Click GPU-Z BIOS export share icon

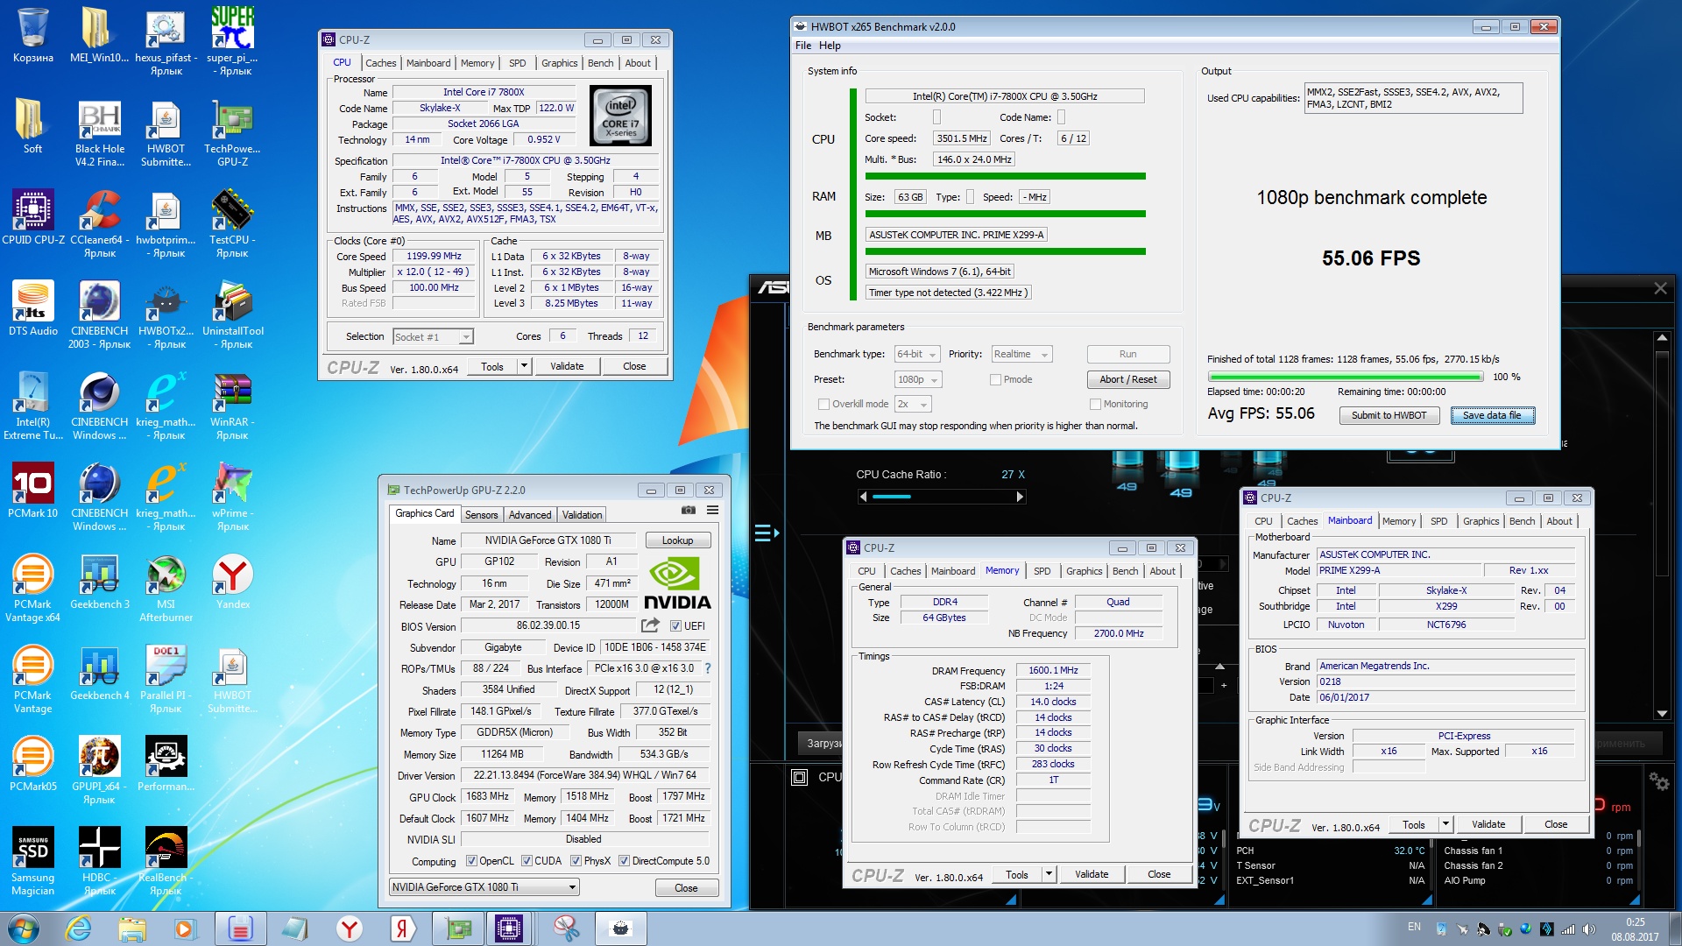[650, 625]
